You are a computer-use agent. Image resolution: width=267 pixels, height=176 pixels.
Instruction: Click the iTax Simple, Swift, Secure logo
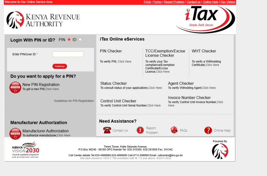click(205, 19)
